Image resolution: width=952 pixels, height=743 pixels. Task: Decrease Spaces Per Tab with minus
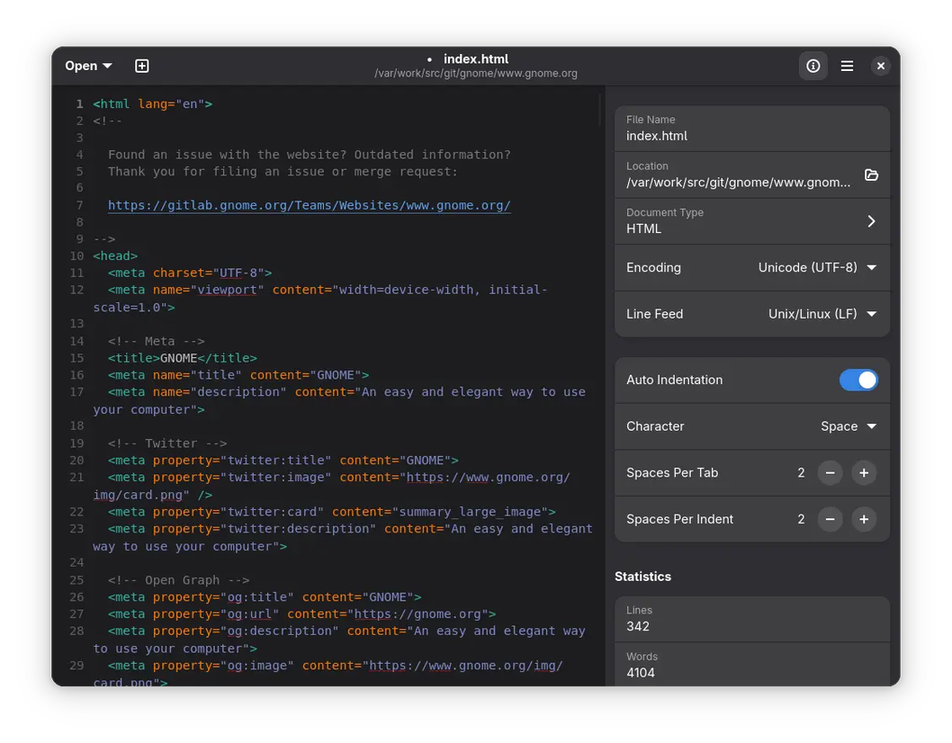pyautogui.click(x=830, y=472)
